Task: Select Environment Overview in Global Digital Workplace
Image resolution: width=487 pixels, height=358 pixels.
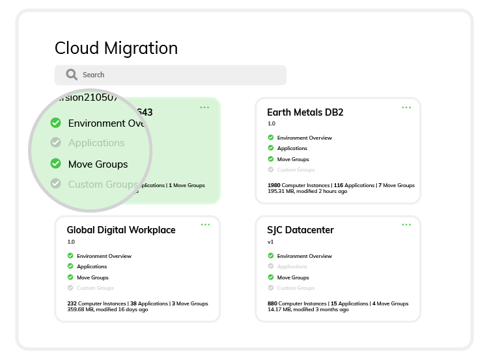Action: tap(104, 256)
